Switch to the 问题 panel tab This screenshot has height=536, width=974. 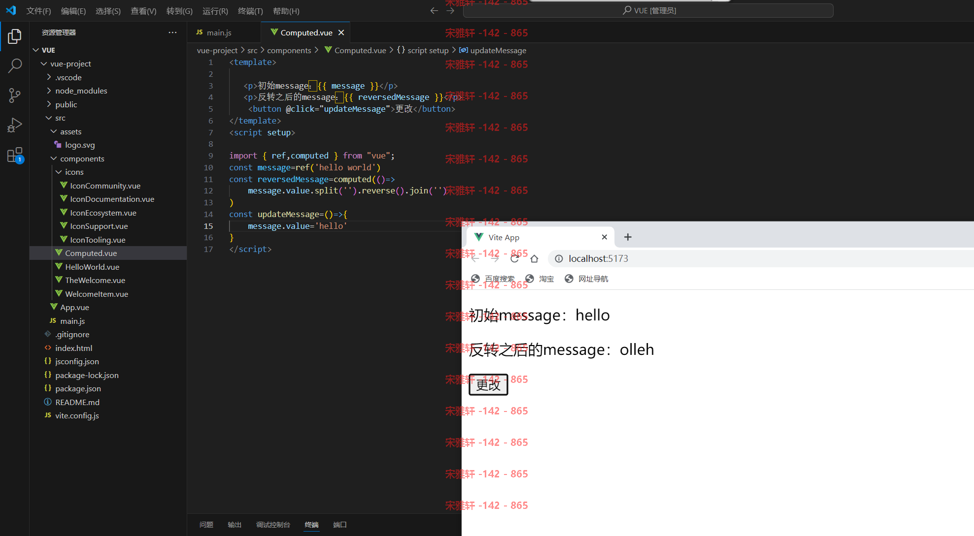(x=206, y=525)
